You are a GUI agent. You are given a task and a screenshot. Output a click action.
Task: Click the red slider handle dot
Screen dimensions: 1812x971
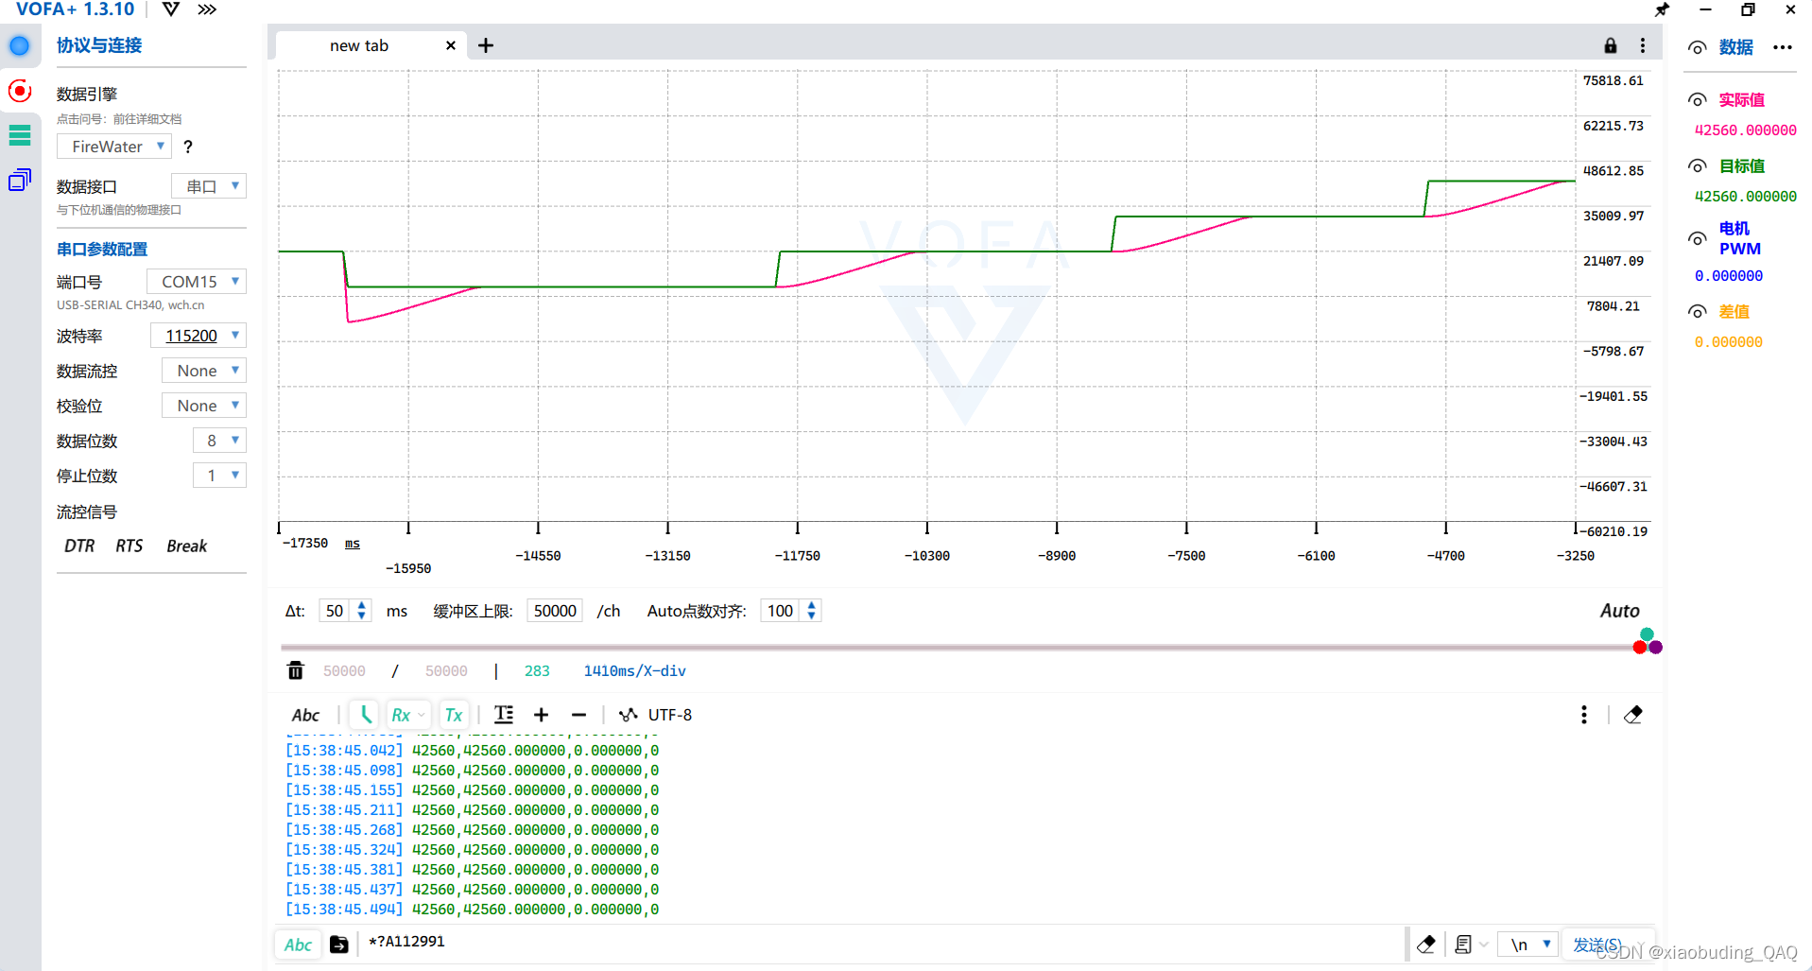[1639, 648]
